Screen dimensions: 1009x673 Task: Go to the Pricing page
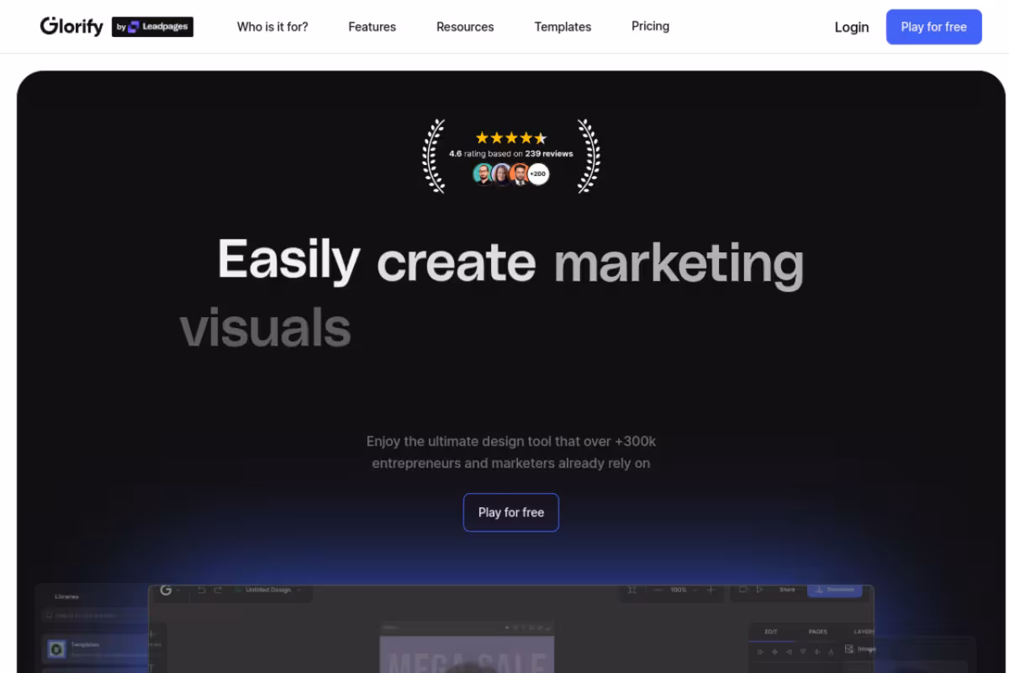click(650, 26)
